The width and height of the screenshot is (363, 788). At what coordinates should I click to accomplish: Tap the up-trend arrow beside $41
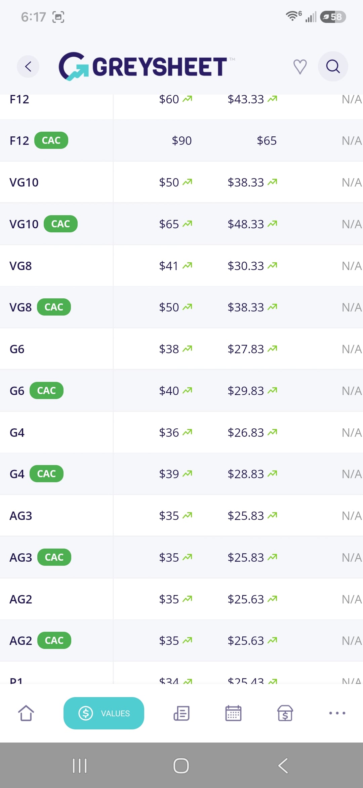(x=187, y=266)
